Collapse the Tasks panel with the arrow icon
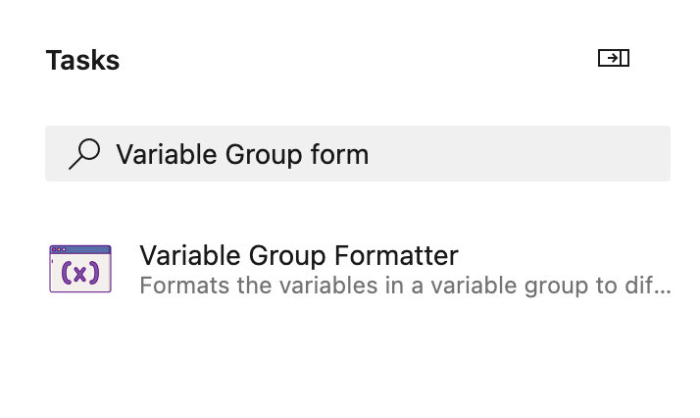The width and height of the screenshot is (700, 418). click(614, 59)
